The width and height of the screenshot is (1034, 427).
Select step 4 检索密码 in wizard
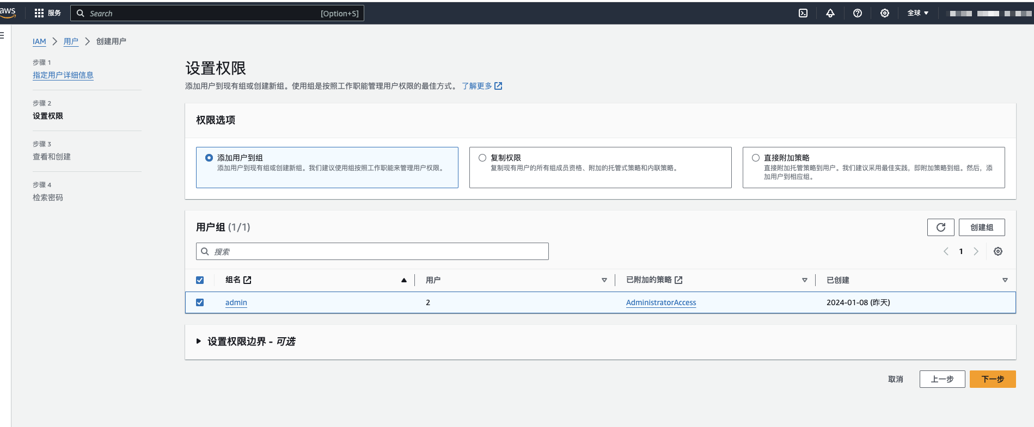point(48,197)
